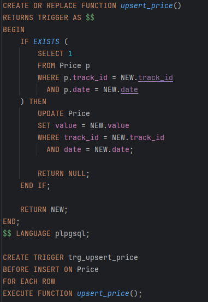
Task: Click the FROM Price p line
Action: 64,65
